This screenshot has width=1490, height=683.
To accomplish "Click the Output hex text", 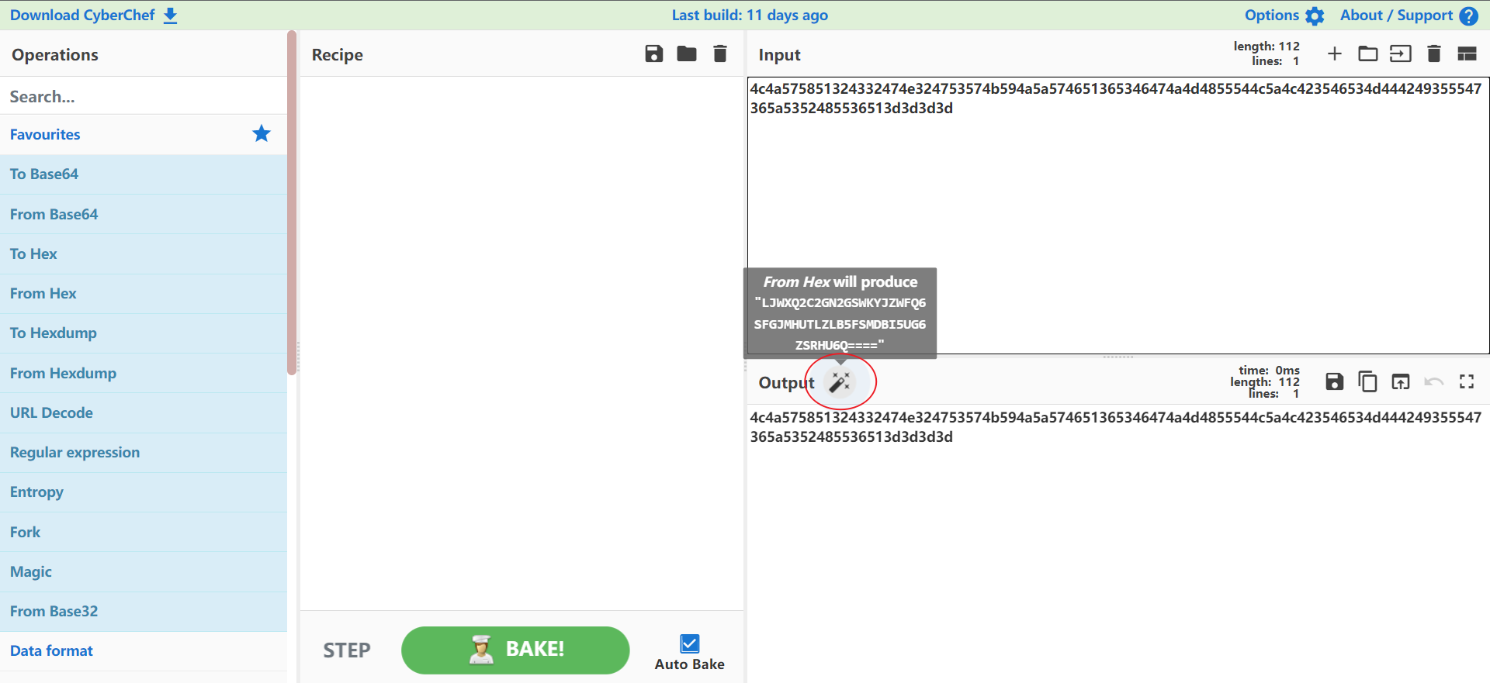I will pos(1115,427).
